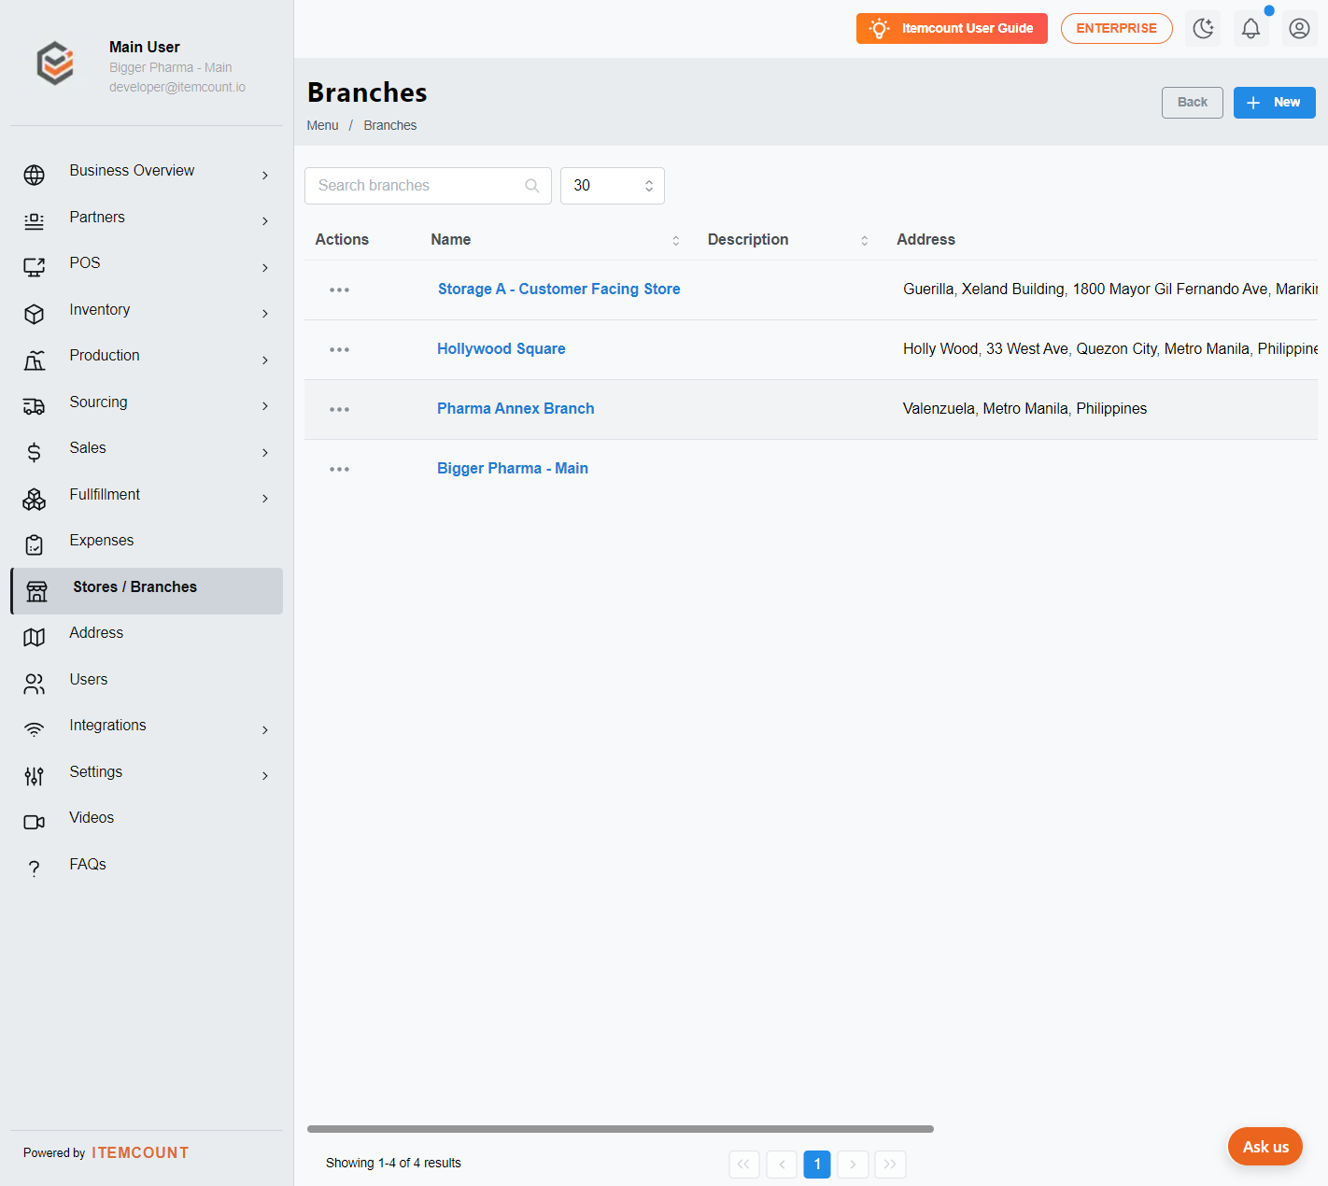Open the Itemcount User Guide

click(952, 28)
